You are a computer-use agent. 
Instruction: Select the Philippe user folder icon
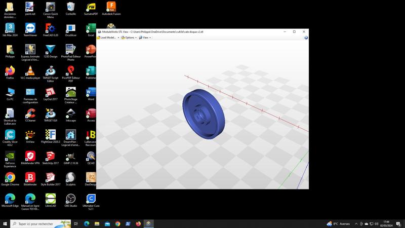(x=10, y=51)
